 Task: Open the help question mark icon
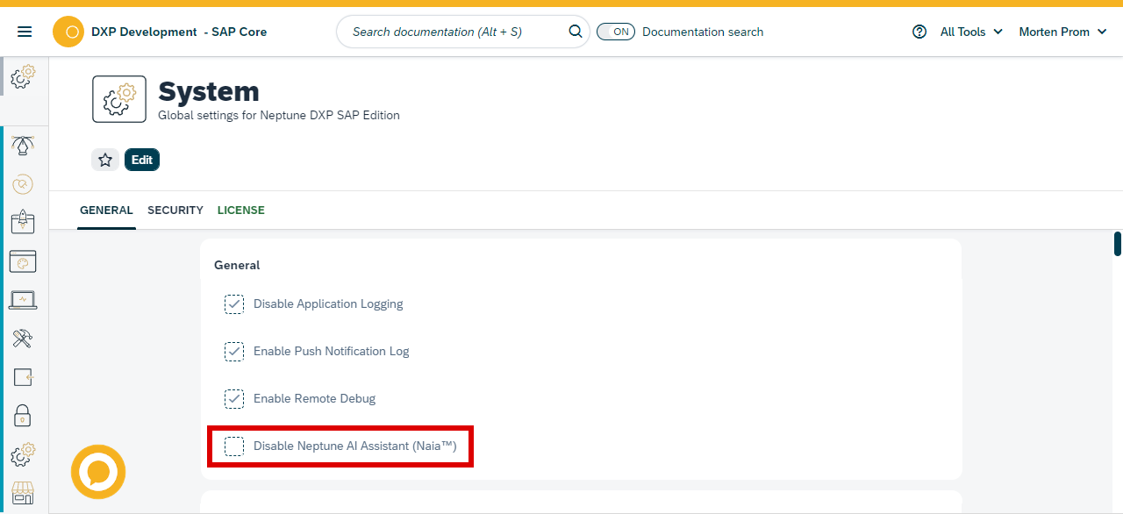click(919, 32)
